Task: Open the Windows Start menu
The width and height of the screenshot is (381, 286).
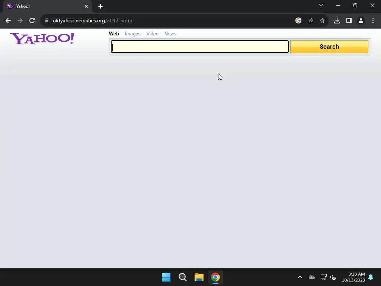Action: tap(166, 277)
